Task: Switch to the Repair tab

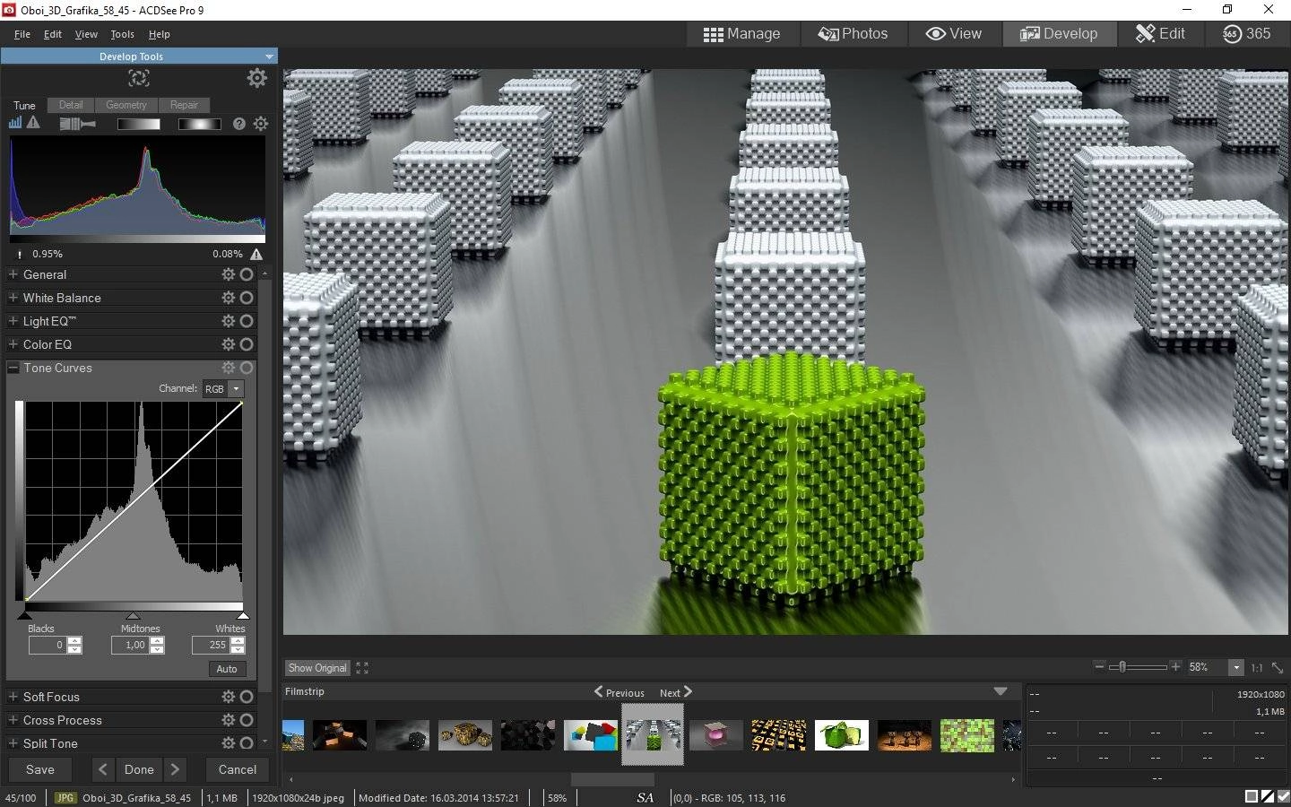Action: 184,105
